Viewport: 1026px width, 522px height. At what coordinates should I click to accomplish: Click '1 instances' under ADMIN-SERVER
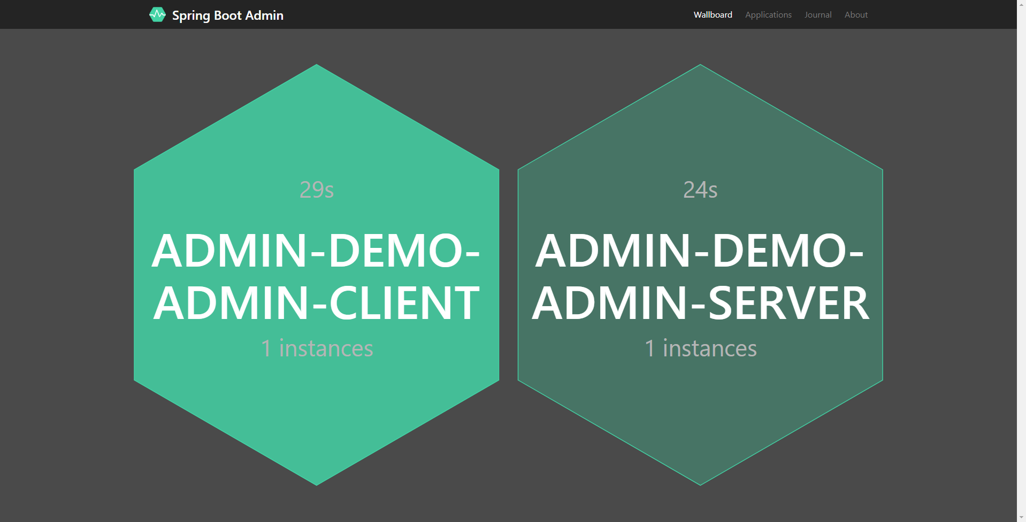[701, 348]
